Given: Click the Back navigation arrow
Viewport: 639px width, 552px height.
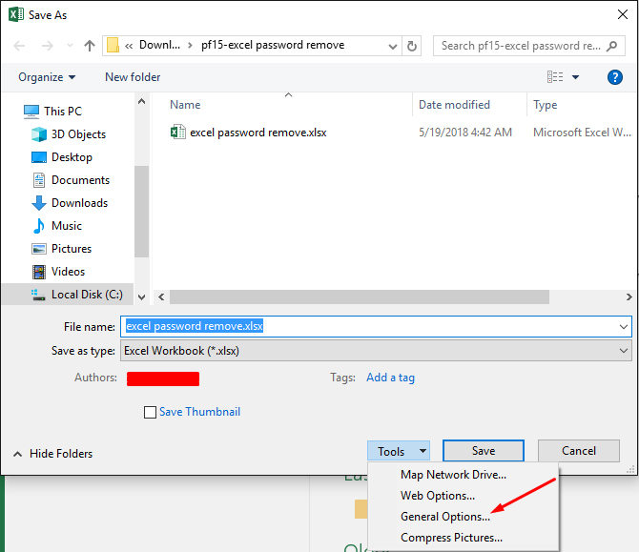Looking at the screenshot, I should [21, 46].
